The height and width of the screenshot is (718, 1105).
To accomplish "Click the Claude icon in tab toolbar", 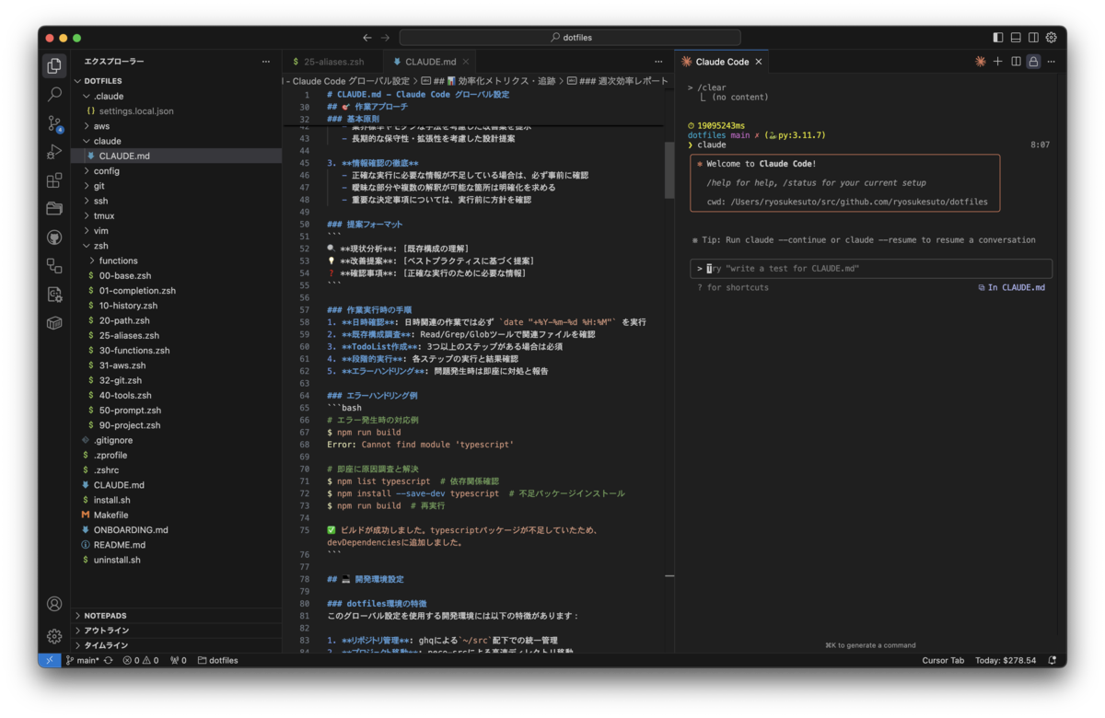I will click(981, 62).
